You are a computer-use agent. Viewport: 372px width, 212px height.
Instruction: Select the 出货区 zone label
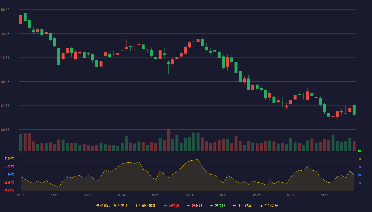9,167
